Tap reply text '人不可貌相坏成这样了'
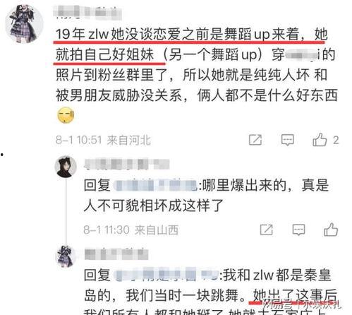352x315 pixels. (153, 206)
